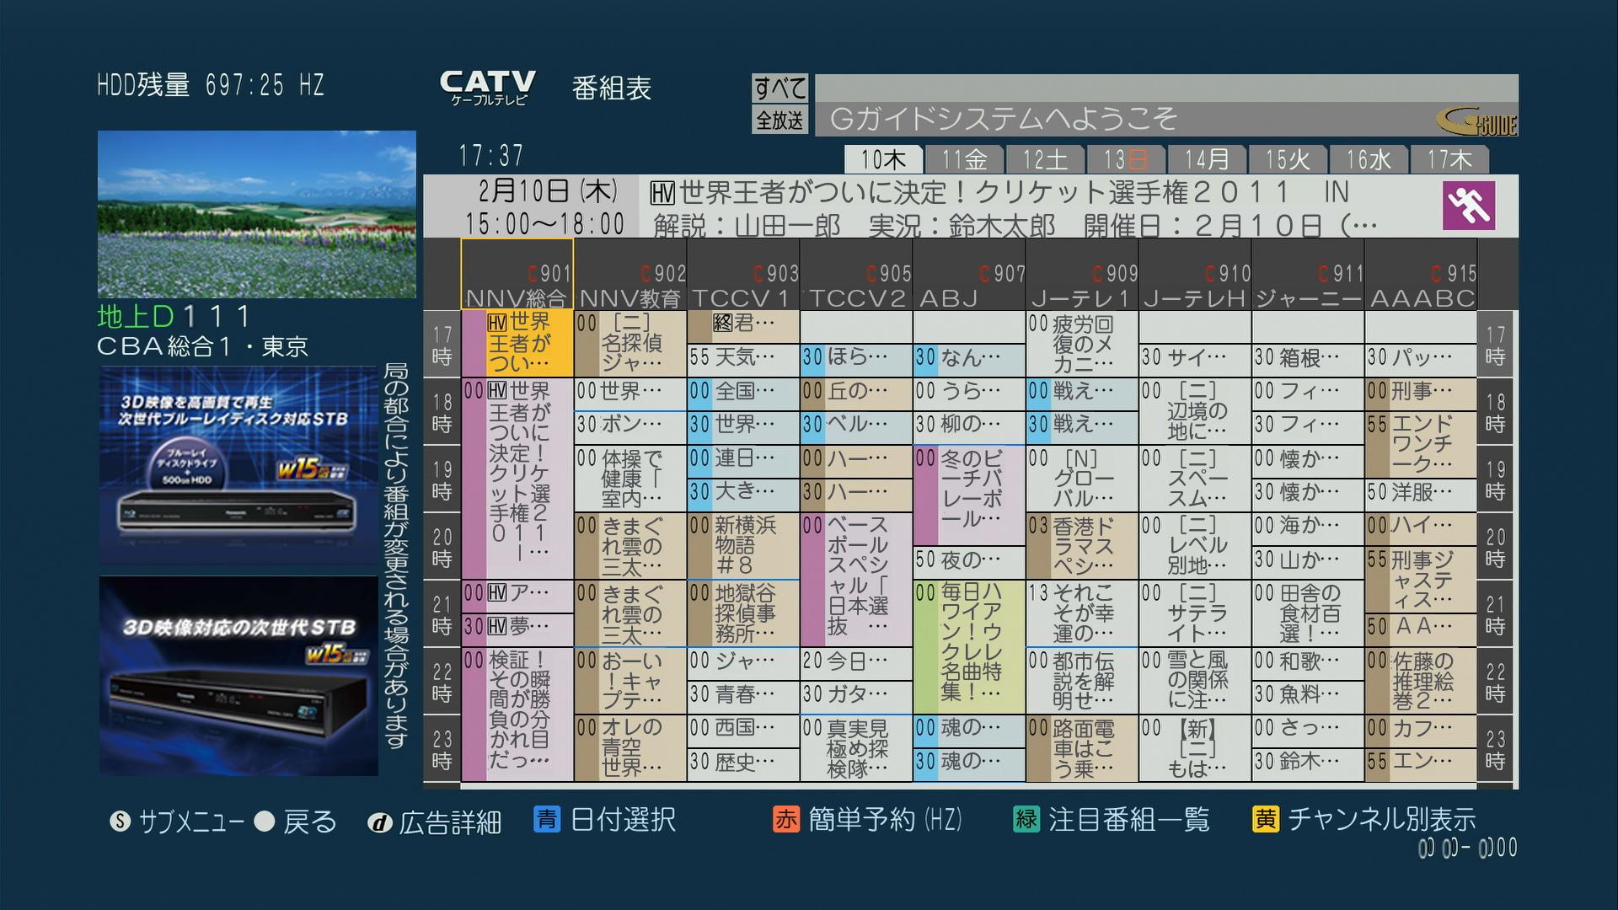Open the landscape flower field preview thumbnail
1618x910 pixels.
pyautogui.click(x=256, y=214)
